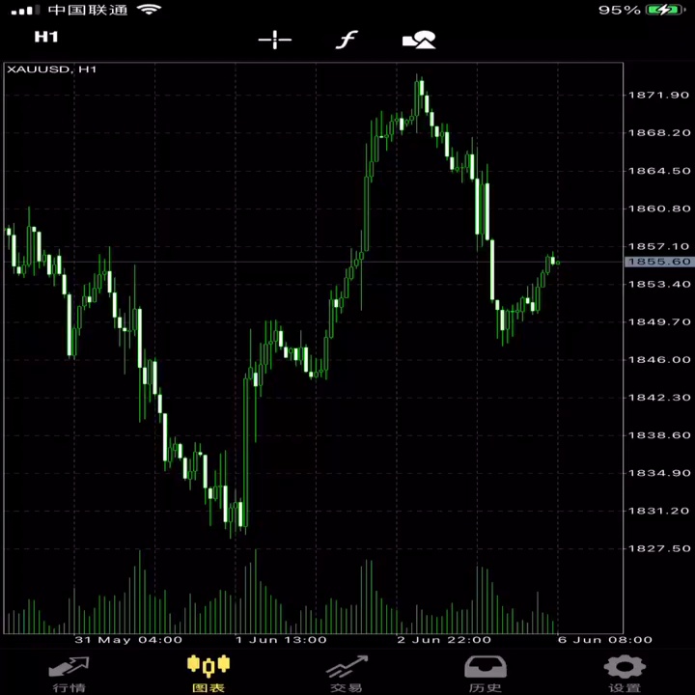The width and height of the screenshot is (695, 695).
Task: Click the 6 Jun 08:00 time label
Action: 605,640
